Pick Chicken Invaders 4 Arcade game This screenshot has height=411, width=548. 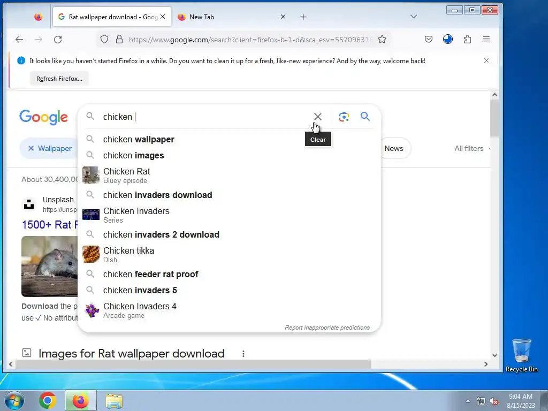click(x=229, y=310)
